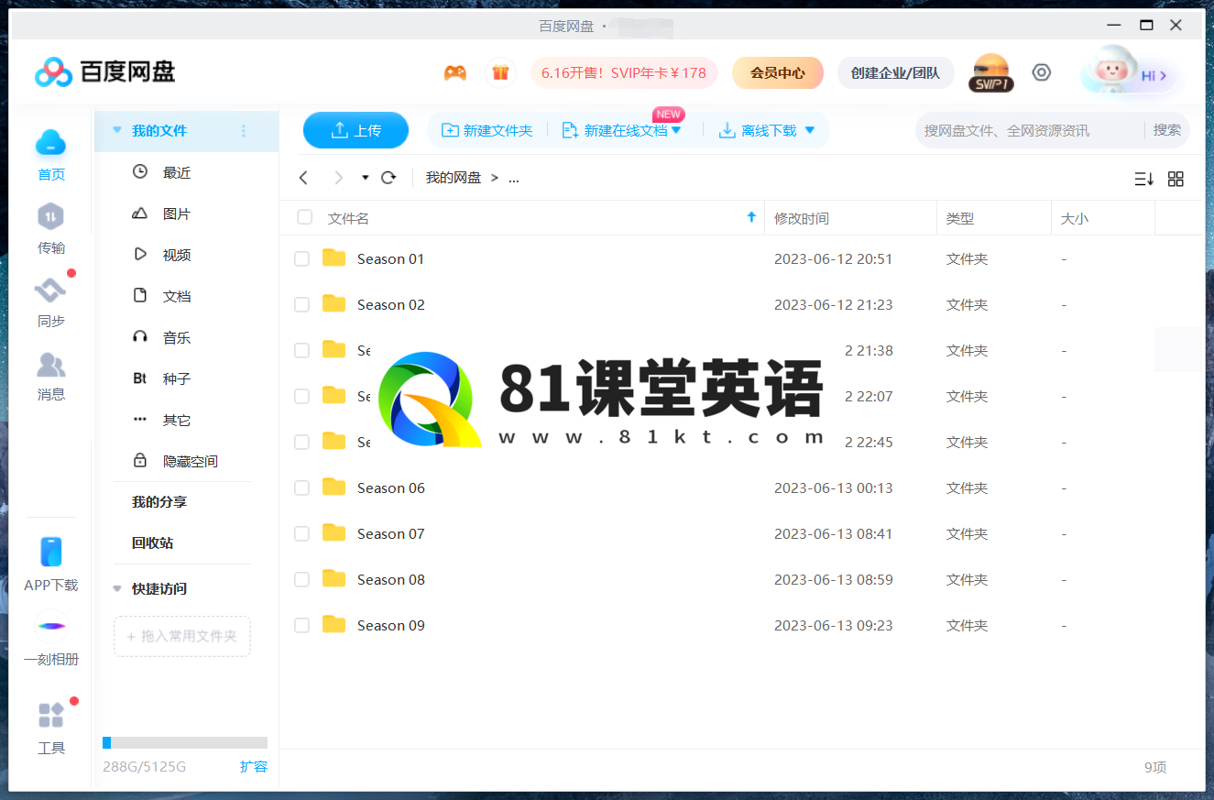The image size is (1214, 800).
Task: Sort by 修改时间 column header
Action: (x=802, y=218)
